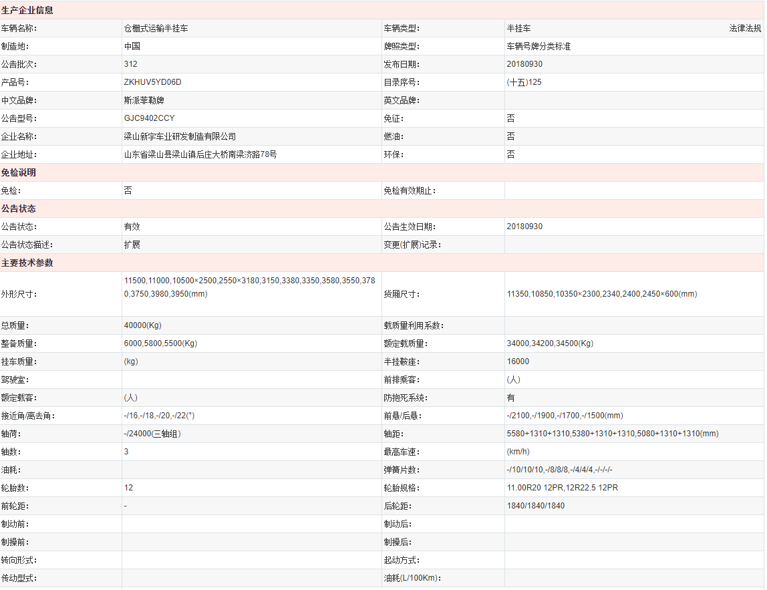Click the 发布日期 value 20180930

524,65
